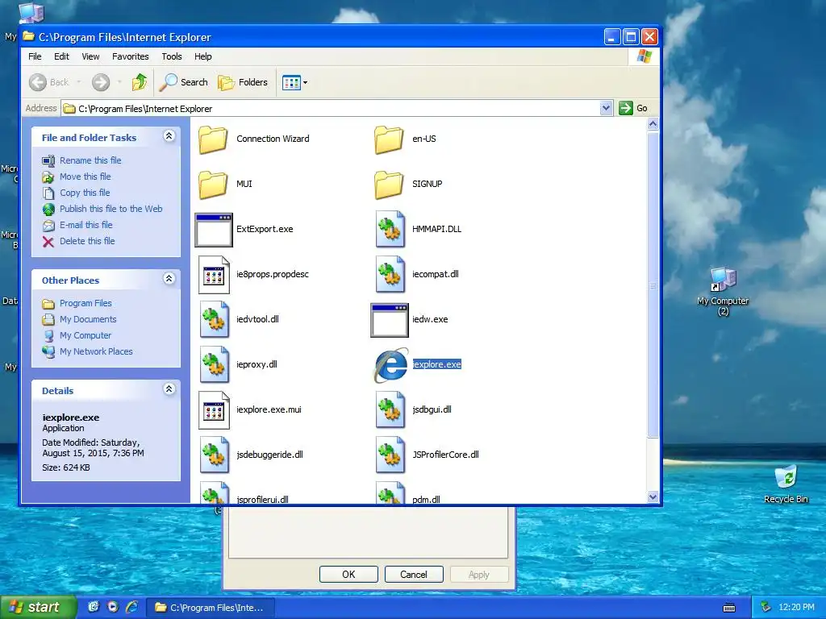The width and height of the screenshot is (826, 619).
Task: Select the iedvtool.dll file icon
Action: (215, 319)
